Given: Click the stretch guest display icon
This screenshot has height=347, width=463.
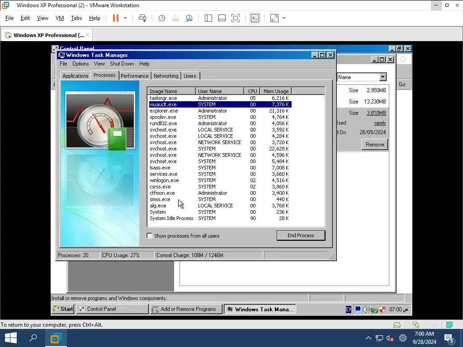Looking at the screenshot, I should pos(274,18).
